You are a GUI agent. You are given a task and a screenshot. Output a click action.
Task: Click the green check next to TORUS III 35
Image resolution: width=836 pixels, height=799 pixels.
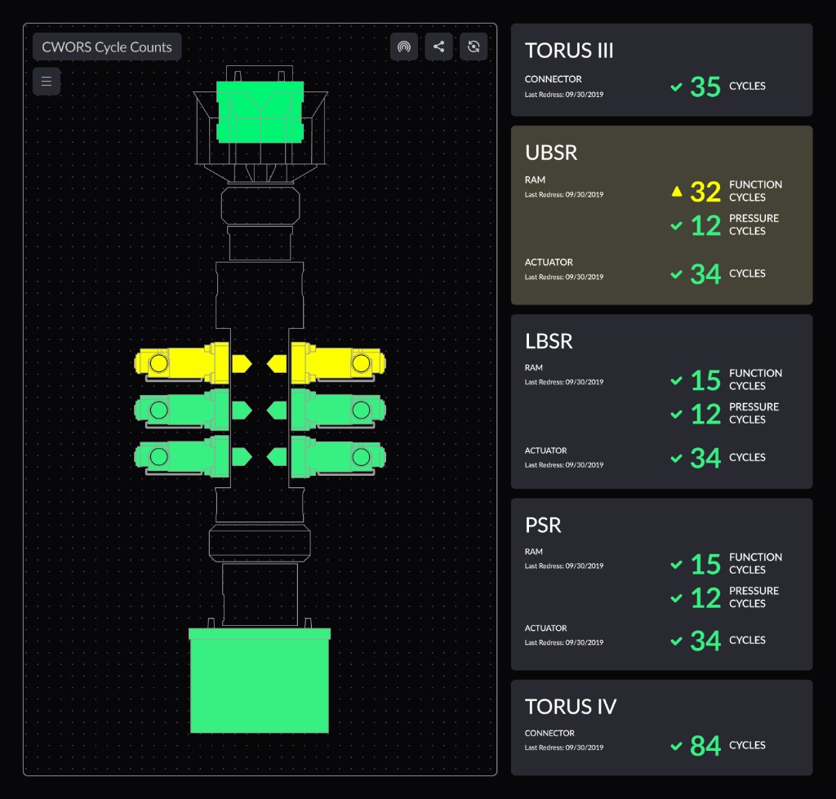tap(677, 87)
